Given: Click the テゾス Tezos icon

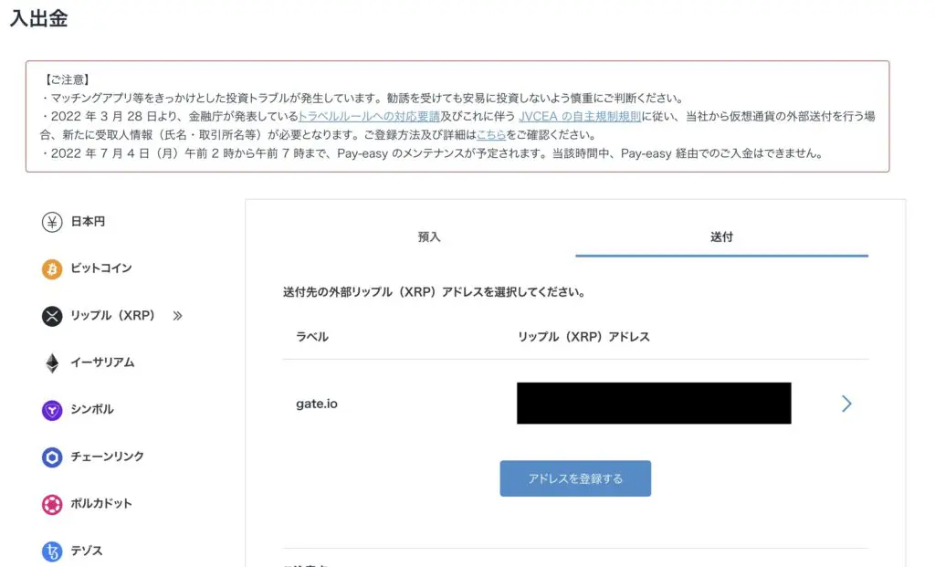Looking at the screenshot, I should [52, 551].
